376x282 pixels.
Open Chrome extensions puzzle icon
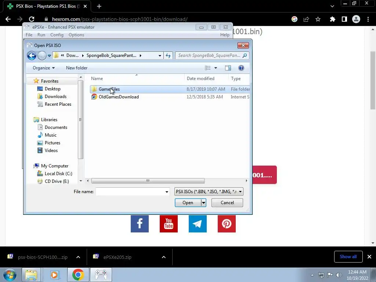(x=332, y=19)
